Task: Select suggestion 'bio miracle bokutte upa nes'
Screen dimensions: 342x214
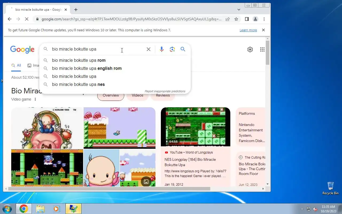Action: point(115,84)
